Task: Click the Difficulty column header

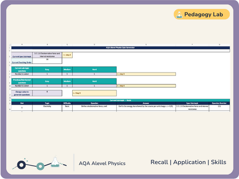Action: point(67,103)
